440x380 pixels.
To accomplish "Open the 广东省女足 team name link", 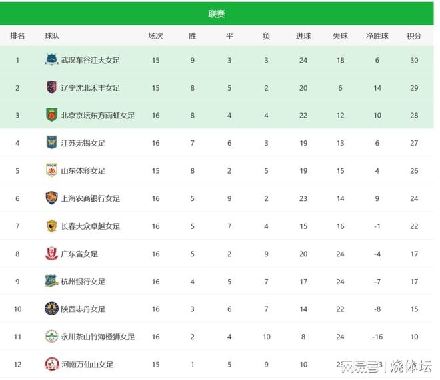I will pyautogui.click(x=79, y=254).
